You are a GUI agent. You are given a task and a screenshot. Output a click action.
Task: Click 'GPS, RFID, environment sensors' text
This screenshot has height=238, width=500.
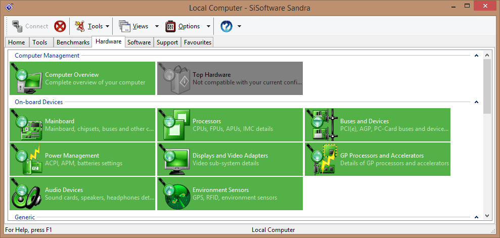(235, 198)
